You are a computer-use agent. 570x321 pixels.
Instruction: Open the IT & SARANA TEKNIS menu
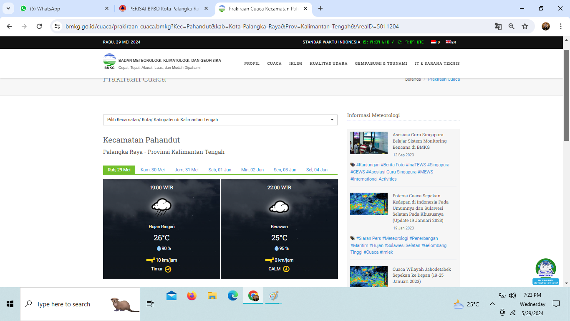pos(437,64)
